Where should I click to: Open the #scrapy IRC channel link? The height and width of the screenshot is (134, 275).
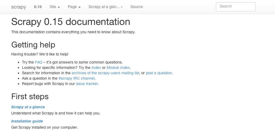(77, 78)
